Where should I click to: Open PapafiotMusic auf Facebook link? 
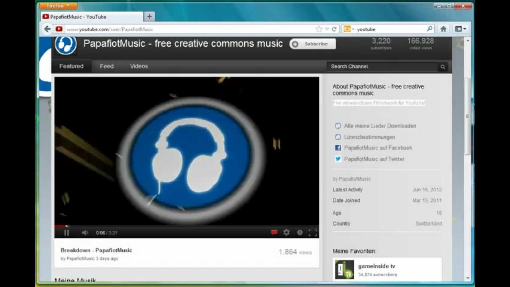point(378,148)
